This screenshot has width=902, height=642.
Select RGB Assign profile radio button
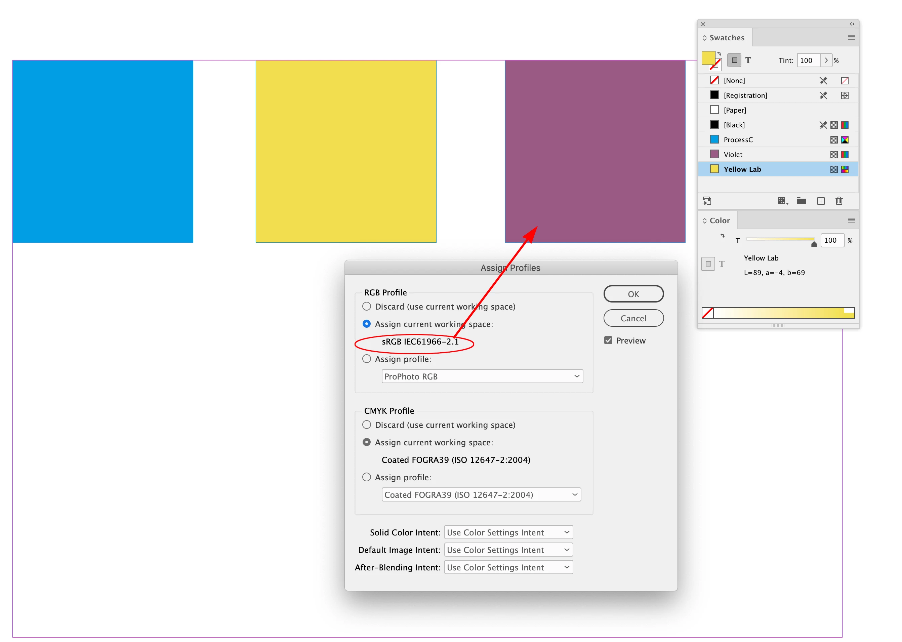[x=366, y=359]
